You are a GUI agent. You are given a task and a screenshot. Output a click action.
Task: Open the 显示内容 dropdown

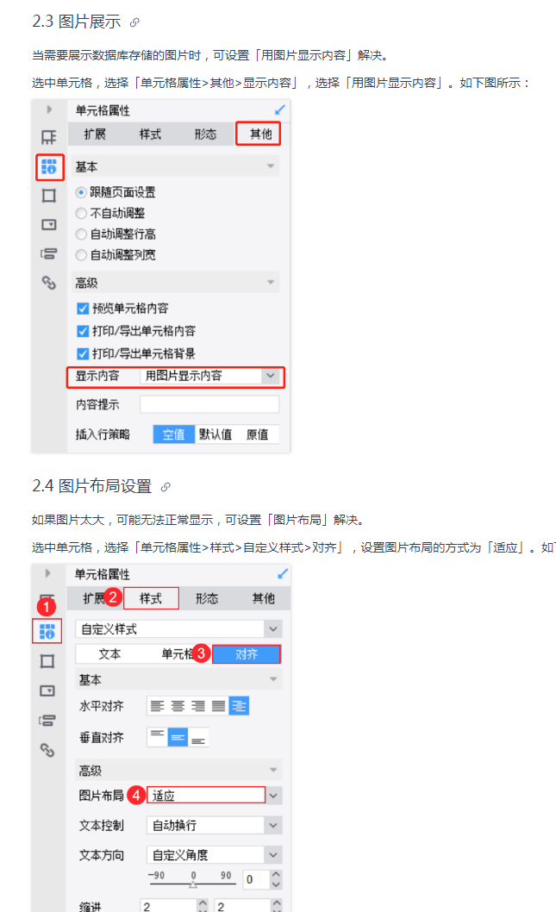click(x=211, y=377)
